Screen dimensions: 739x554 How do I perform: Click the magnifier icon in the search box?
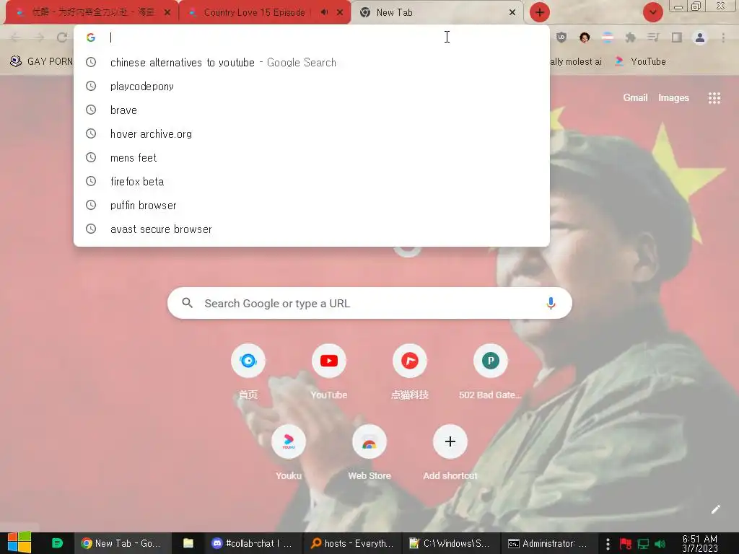188,303
